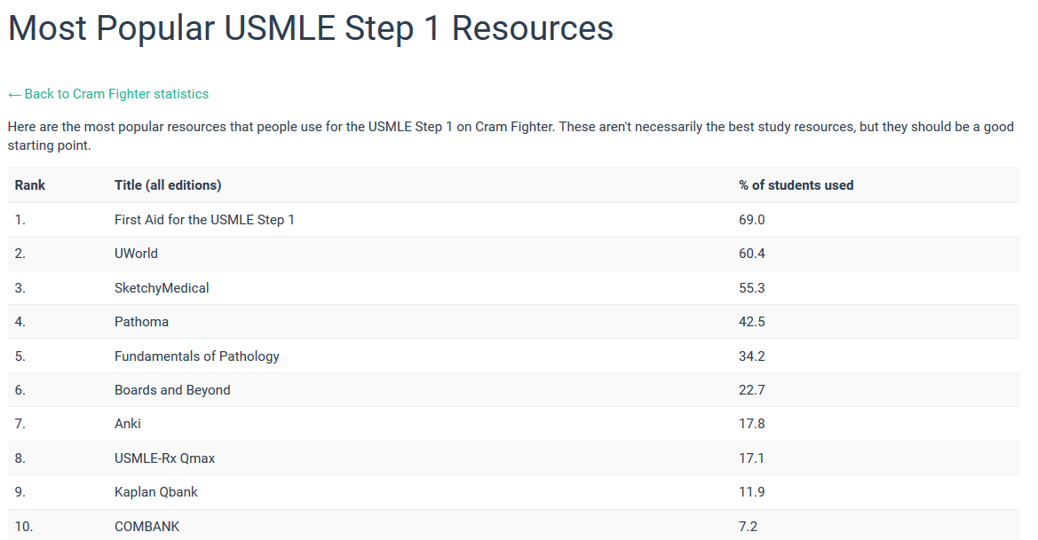This screenshot has width=1038, height=540.
Task: Select rank 6. in Boards and Beyond row
Action: 20,390
